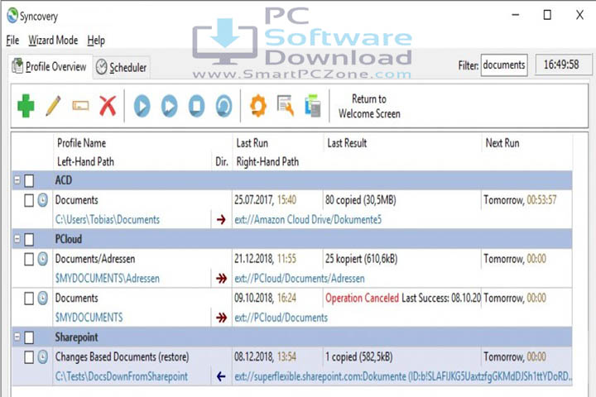
Task: Click direction arrow for PCloud/Documents row
Action: point(221,318)
